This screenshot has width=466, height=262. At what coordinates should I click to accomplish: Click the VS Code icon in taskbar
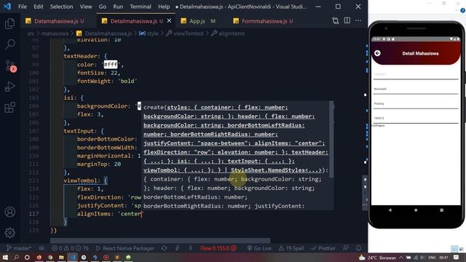click(x=73, y=257)
